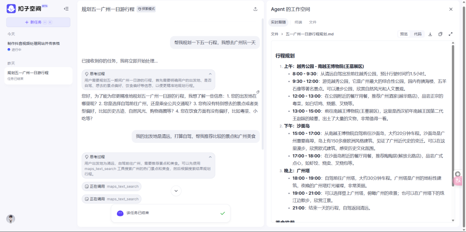
Task: Click the 该任务已结束 status robot icon
Action: (x=120, y=213)
